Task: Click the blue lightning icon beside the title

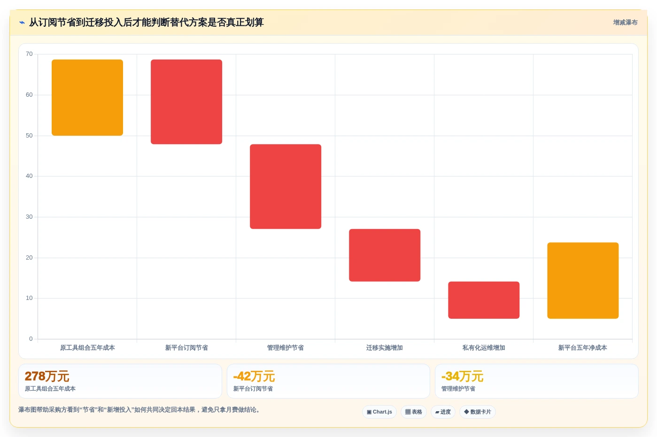Action: click(x=22, y=23)
